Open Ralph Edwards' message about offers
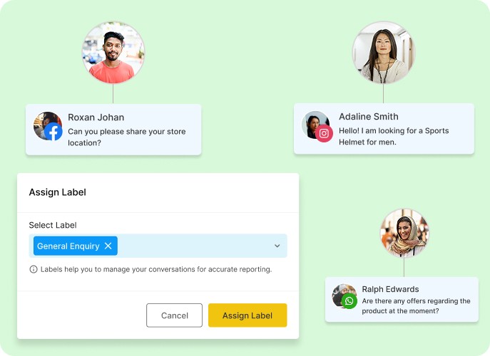Screen dimensions: 490x356 pyautogui.click(x=402, y=299)
